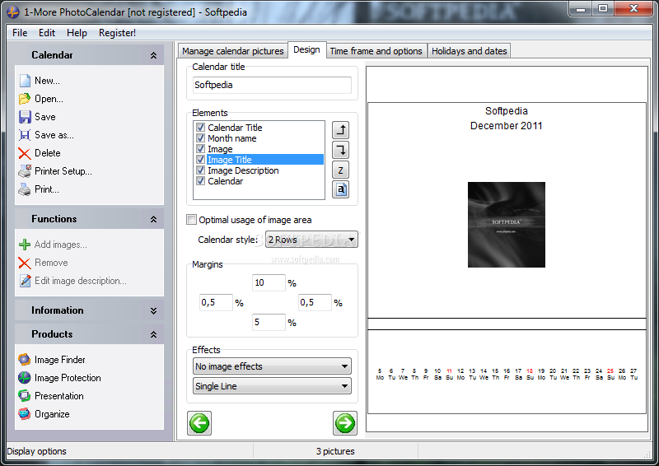The height and width of the screenshot is (466, 659).
Task: Click the Save floppy disk icon
Action: 25,117
